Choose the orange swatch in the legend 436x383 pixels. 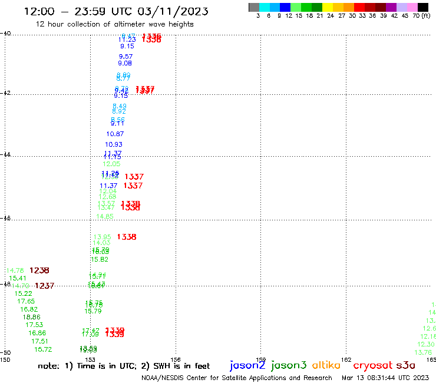(x=349, y=7)
